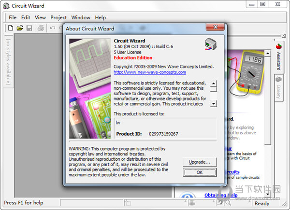Minimize the Circuit Wizard main window

pyautogui.click(x=252, y=4)
